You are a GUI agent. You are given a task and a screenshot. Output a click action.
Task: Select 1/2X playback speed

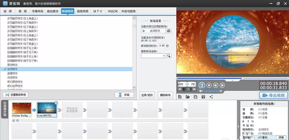coord(180,84)
